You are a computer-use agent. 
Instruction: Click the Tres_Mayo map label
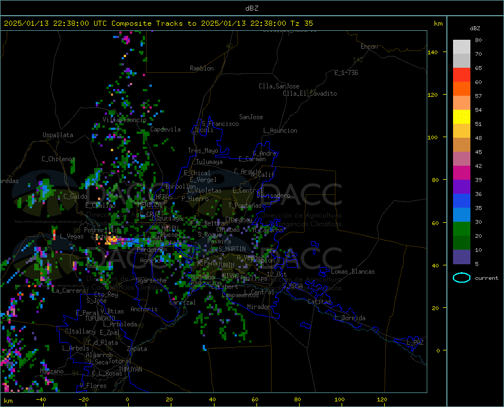point(203,151)
